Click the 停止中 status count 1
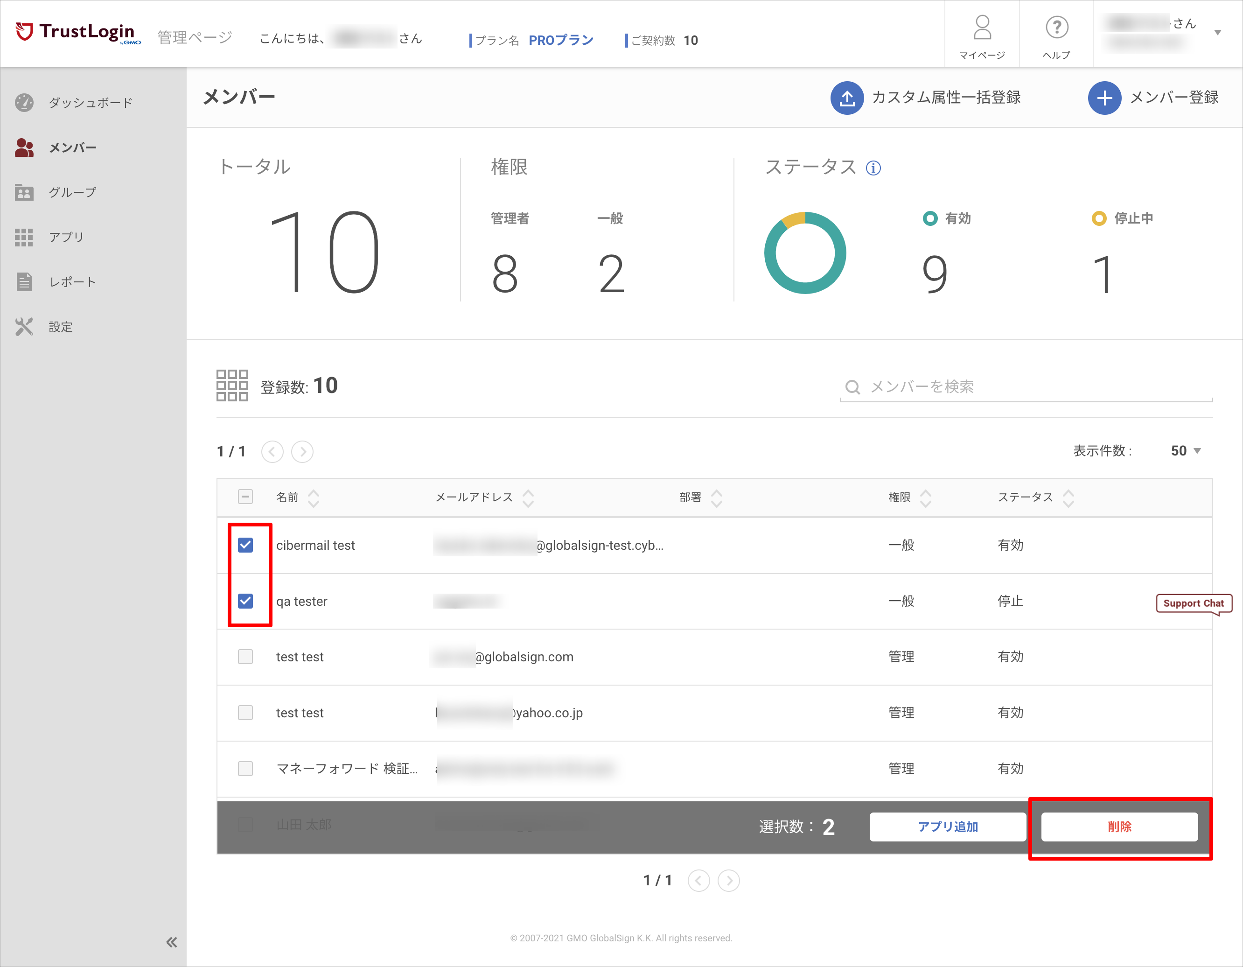The width and height of the screenshot is (1243, 967). pos(1103,274)
